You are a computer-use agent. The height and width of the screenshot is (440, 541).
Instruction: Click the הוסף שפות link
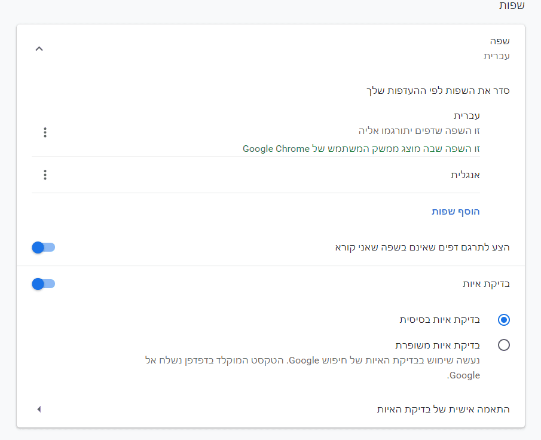pos(456,212)
